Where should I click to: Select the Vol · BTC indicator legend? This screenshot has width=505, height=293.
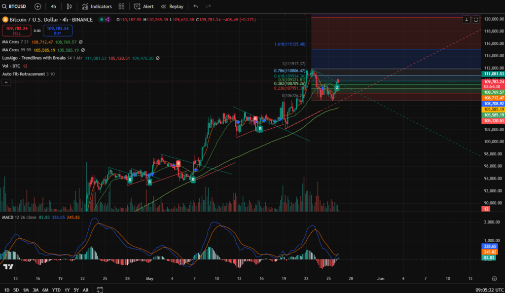coord(11,66)
